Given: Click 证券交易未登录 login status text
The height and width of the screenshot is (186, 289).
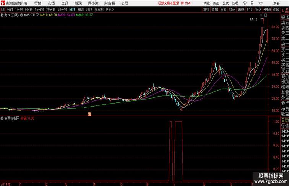Looking at the screenshot, I should (x=169, y=3).
